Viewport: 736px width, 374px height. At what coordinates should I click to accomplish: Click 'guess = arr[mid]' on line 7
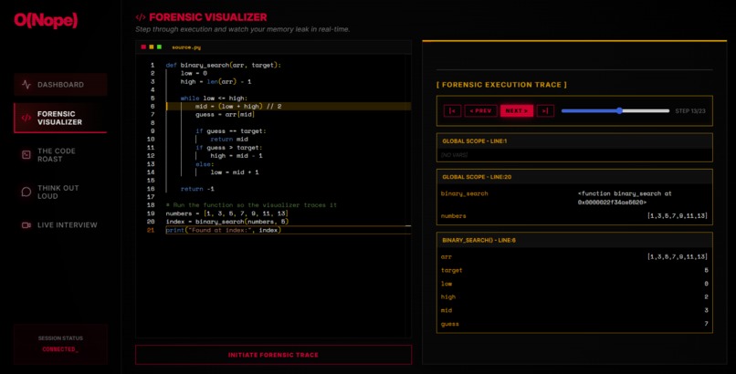(225, 115)
